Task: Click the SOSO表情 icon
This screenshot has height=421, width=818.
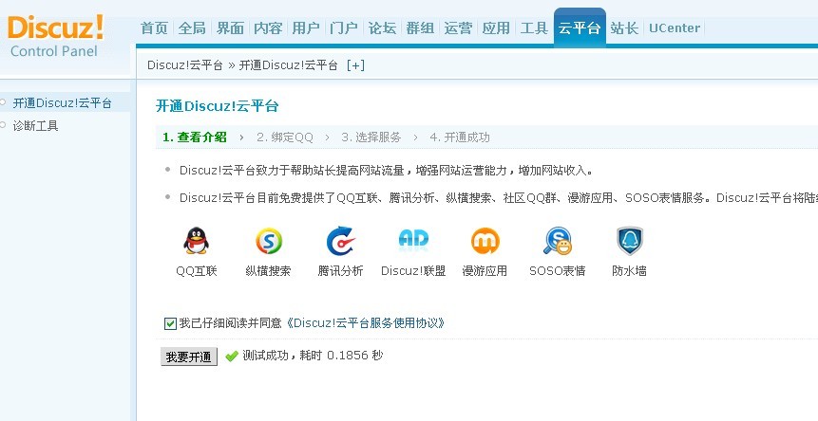Action: pos(557,241)
